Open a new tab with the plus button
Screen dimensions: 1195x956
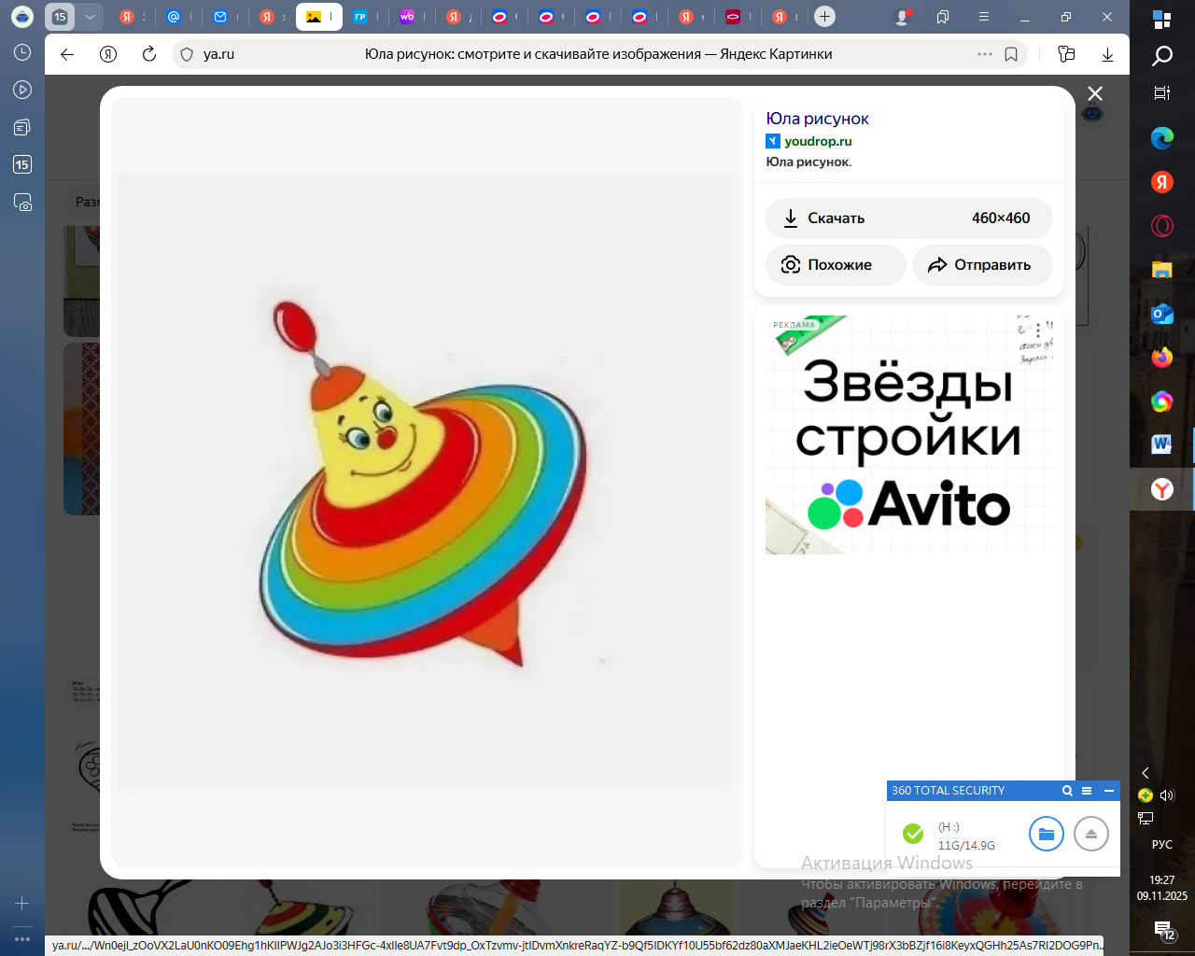(824, 17)
